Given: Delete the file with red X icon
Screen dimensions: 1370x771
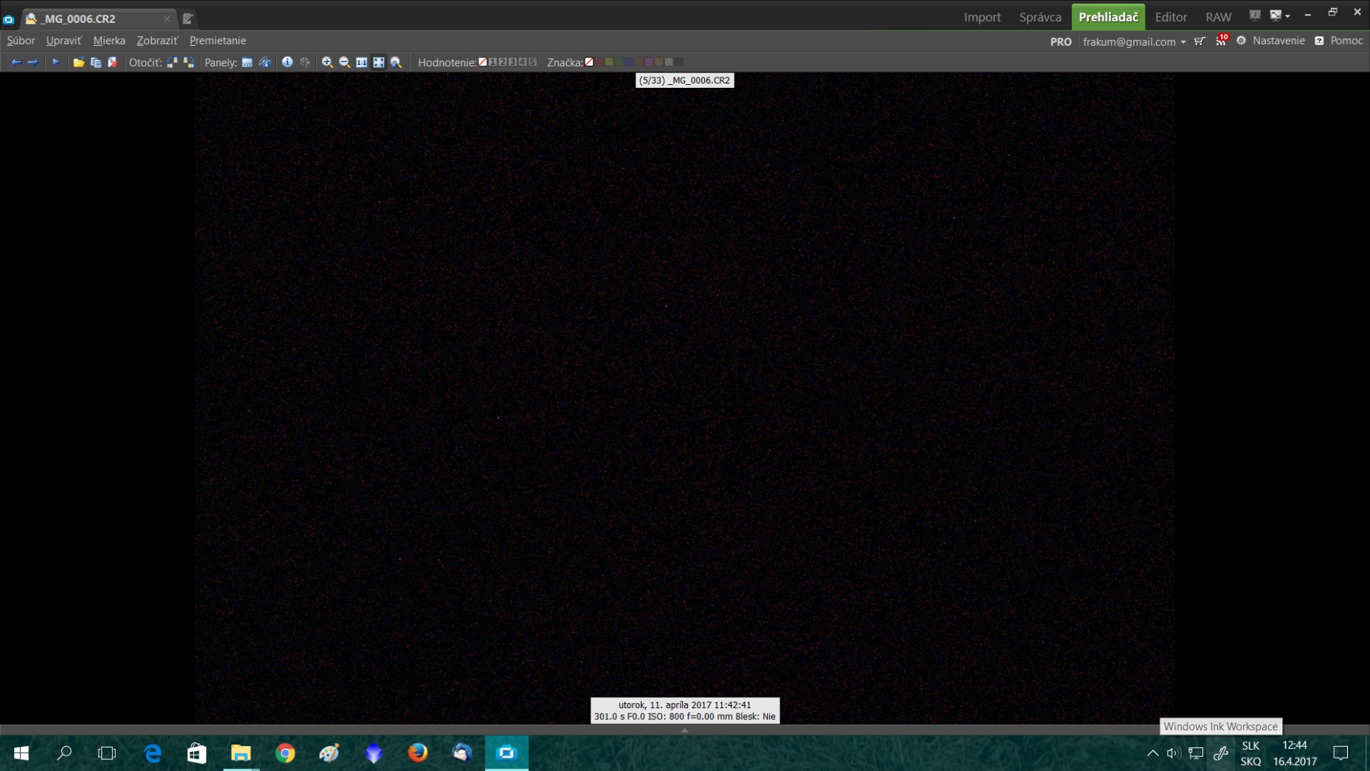Looking at the screenshot, I should (x=112, y=62).
